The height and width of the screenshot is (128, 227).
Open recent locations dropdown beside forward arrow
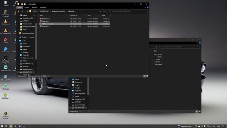pyautogui.click(x=25, y=11)
